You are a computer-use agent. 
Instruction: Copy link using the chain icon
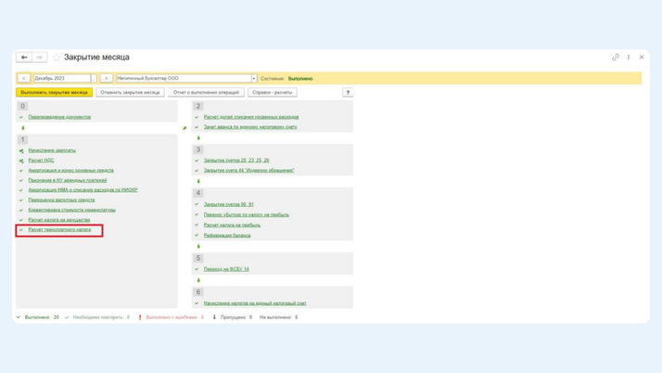616,58
